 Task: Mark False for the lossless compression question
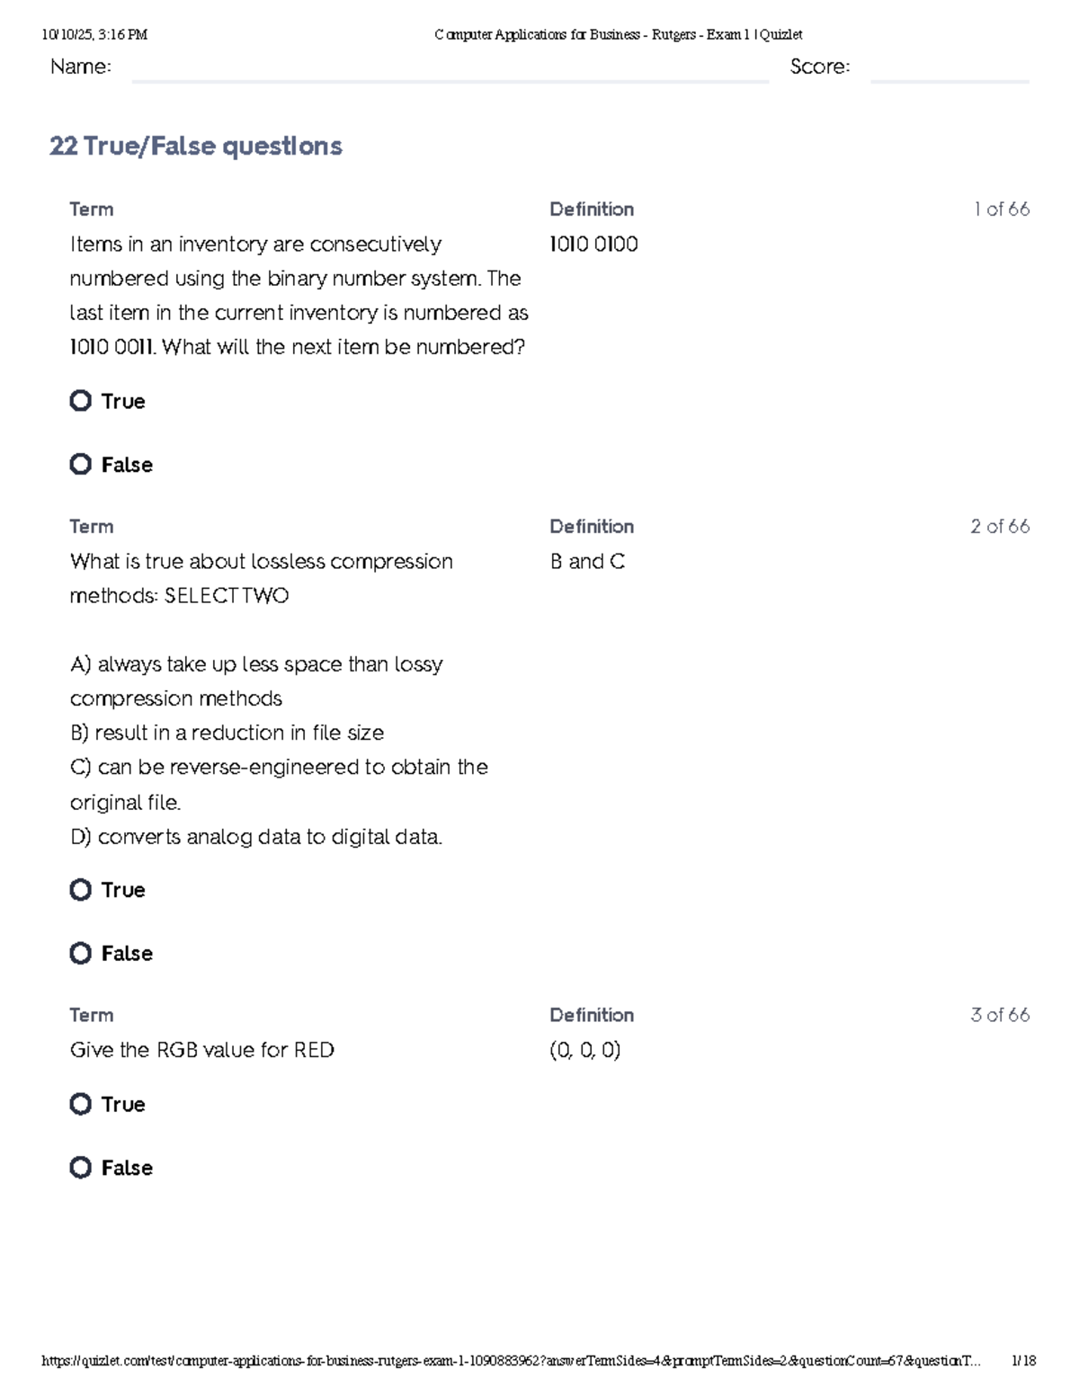[81, 953]
